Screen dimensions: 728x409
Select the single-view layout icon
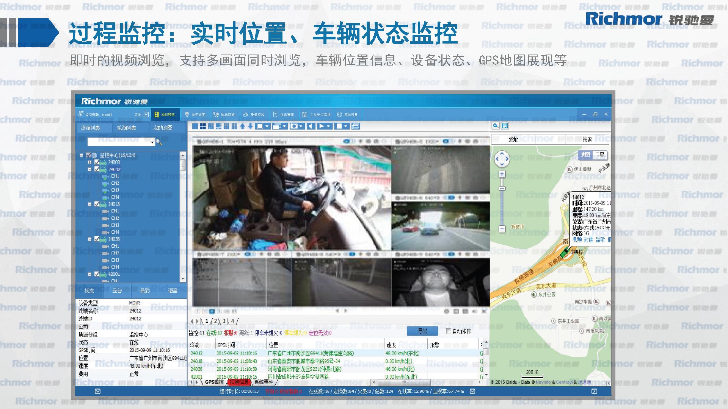pyautogui.click(x=195, y=126)
